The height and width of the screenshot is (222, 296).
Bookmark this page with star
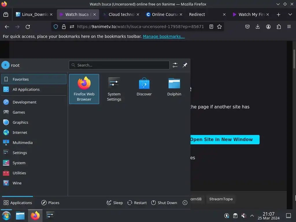219,27
